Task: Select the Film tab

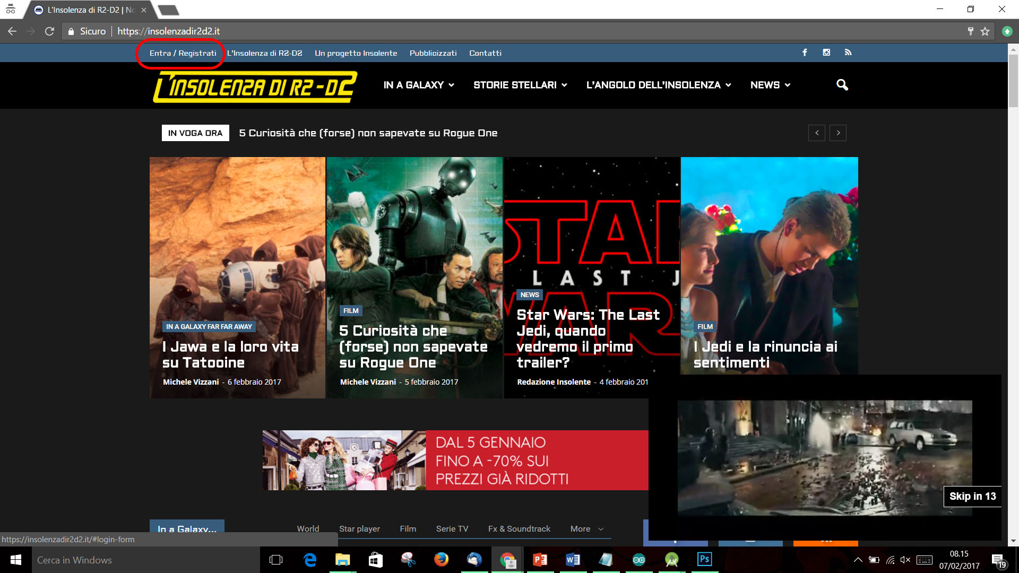Action: 408,529
